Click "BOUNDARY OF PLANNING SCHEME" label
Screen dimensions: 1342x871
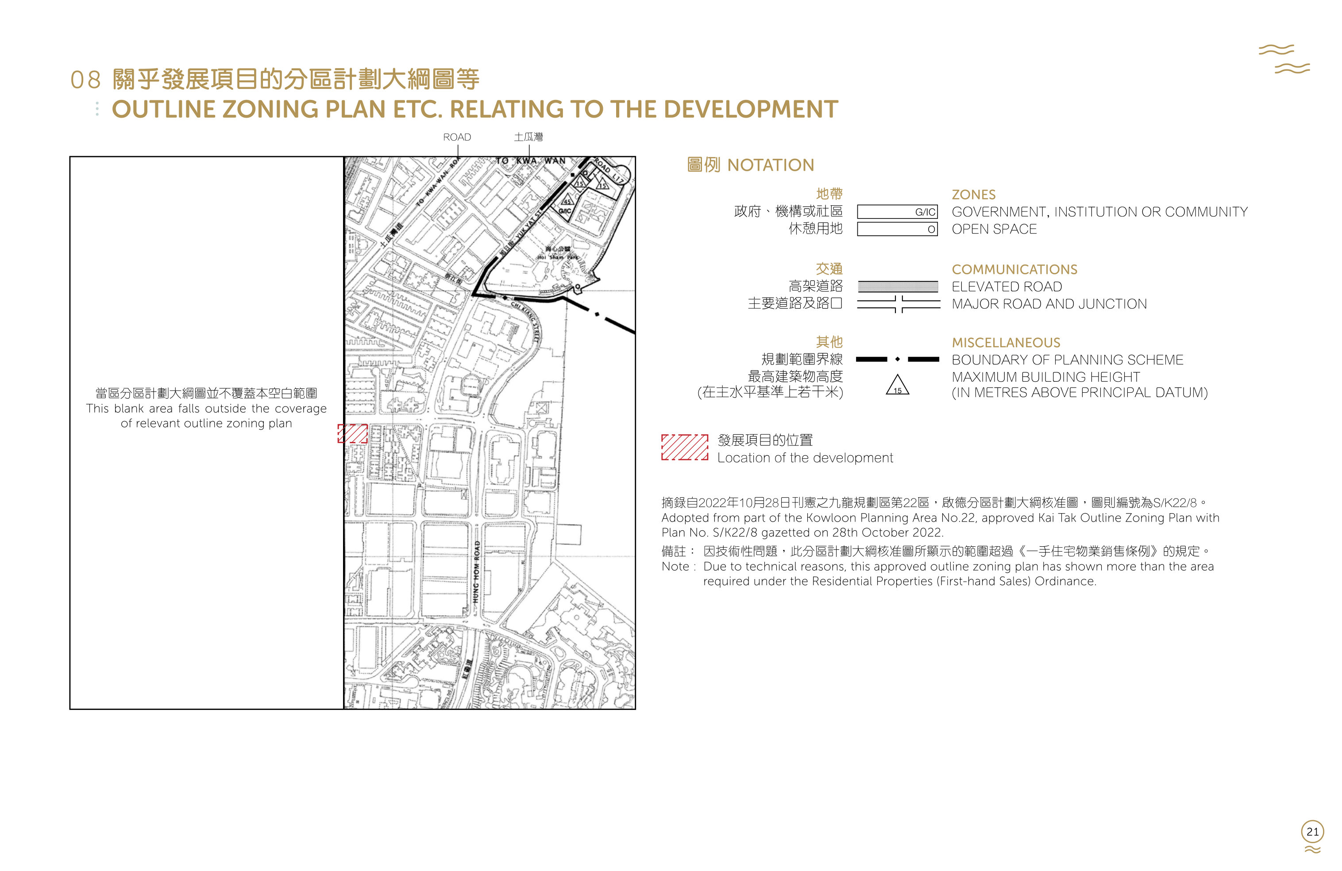1068,360
